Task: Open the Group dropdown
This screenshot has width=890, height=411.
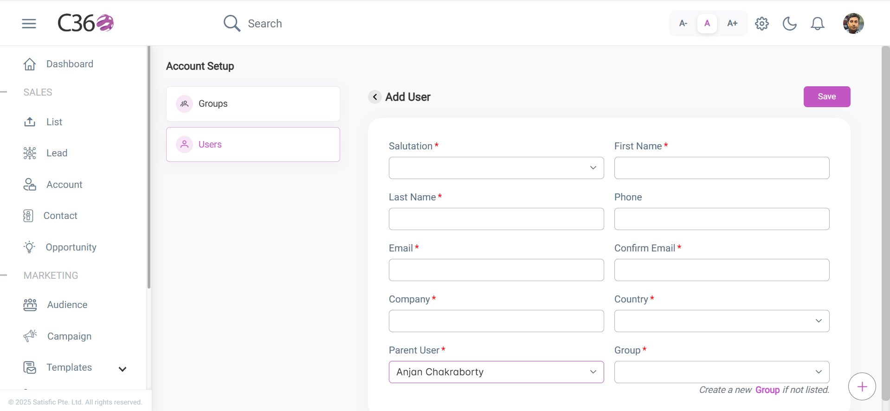Action: (x=722, y=372)
